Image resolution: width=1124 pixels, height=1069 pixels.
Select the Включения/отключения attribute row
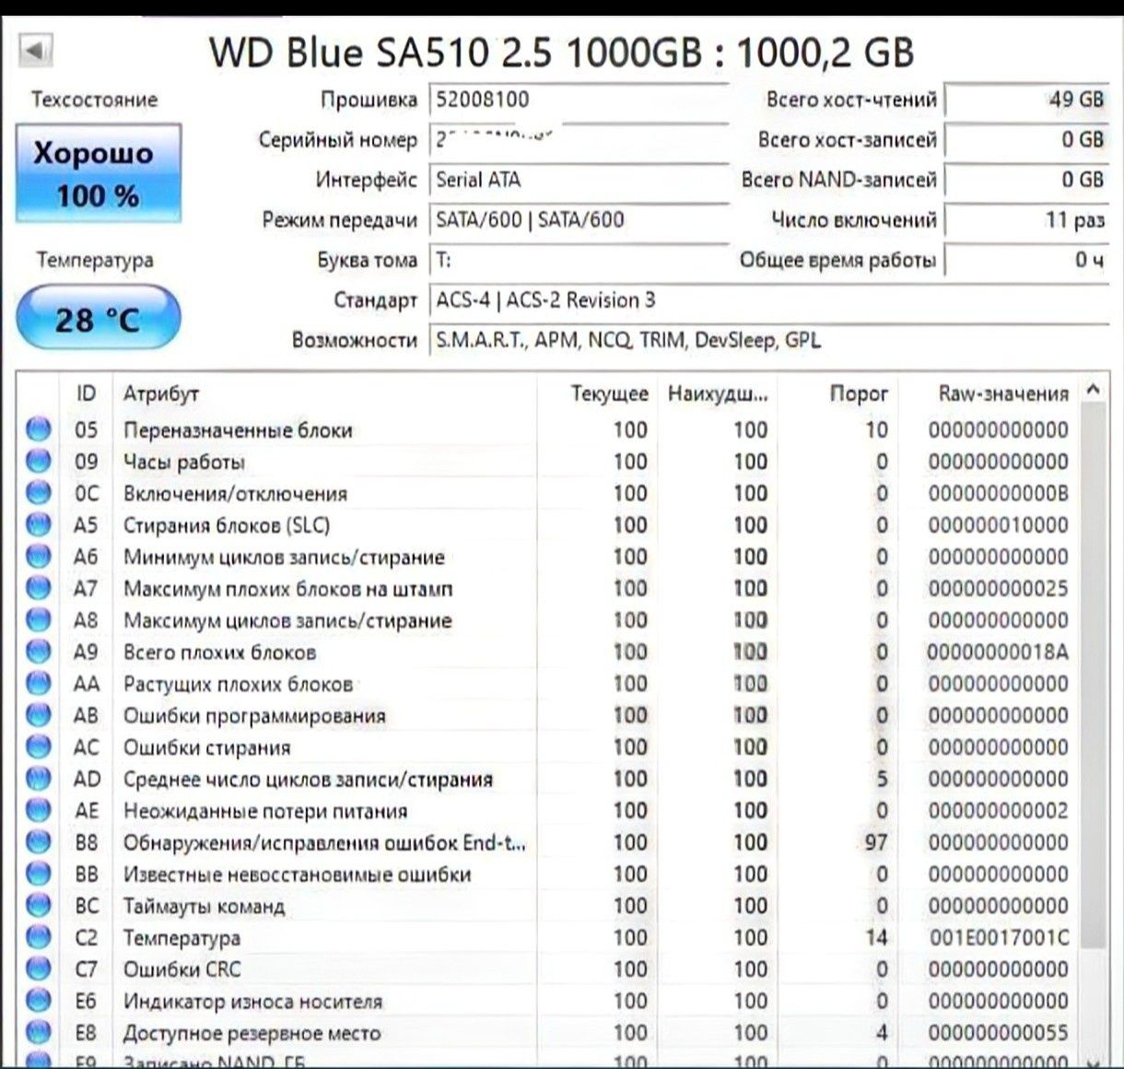[549, 493]
